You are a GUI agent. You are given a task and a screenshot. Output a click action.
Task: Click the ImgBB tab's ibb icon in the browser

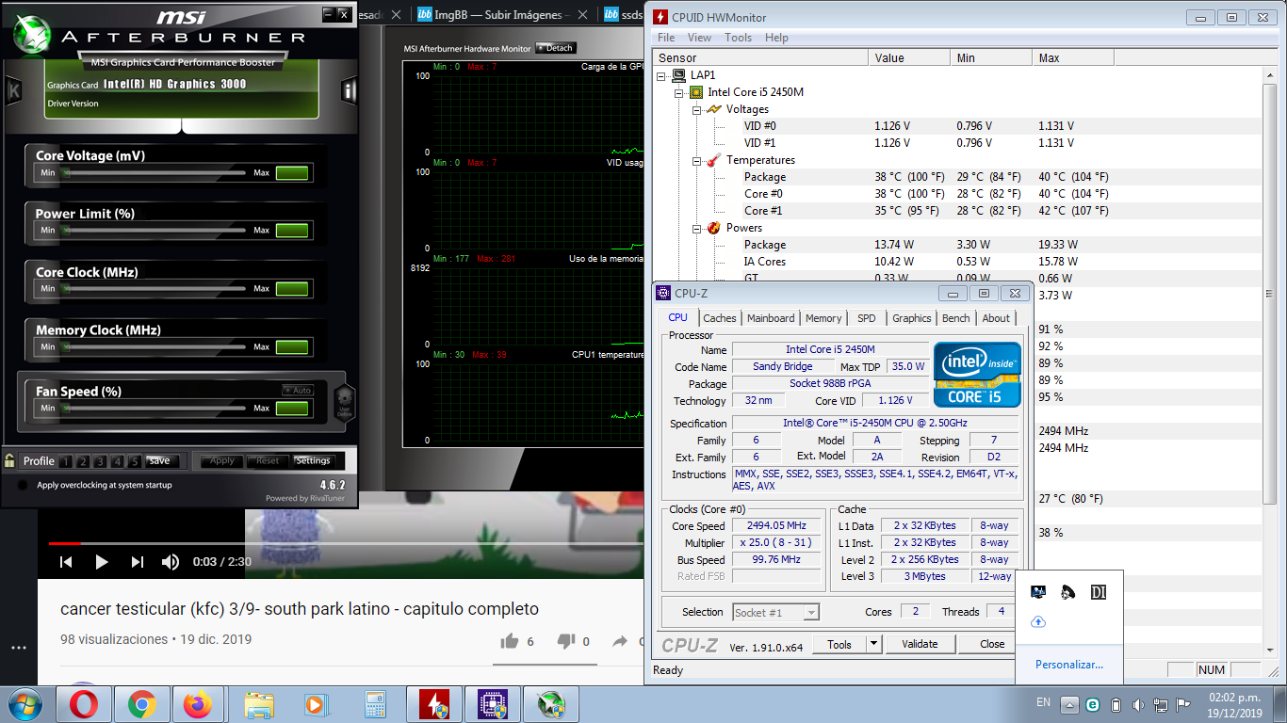(x=425, y=14)
